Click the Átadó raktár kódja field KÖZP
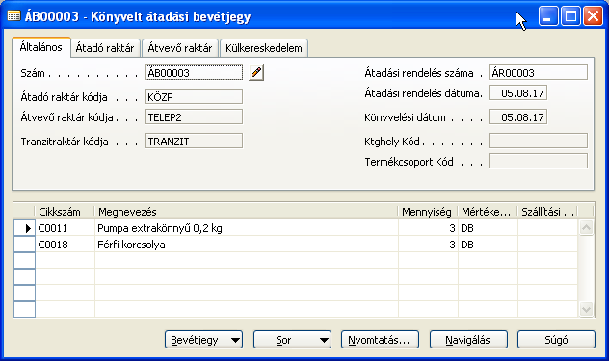 coord(194,96)
